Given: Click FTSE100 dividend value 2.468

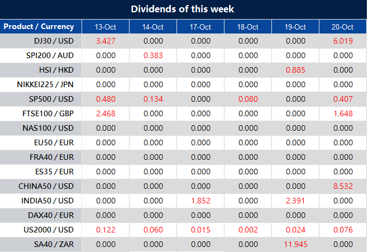Looking at the screenshot, I should (x=106, y=114).
